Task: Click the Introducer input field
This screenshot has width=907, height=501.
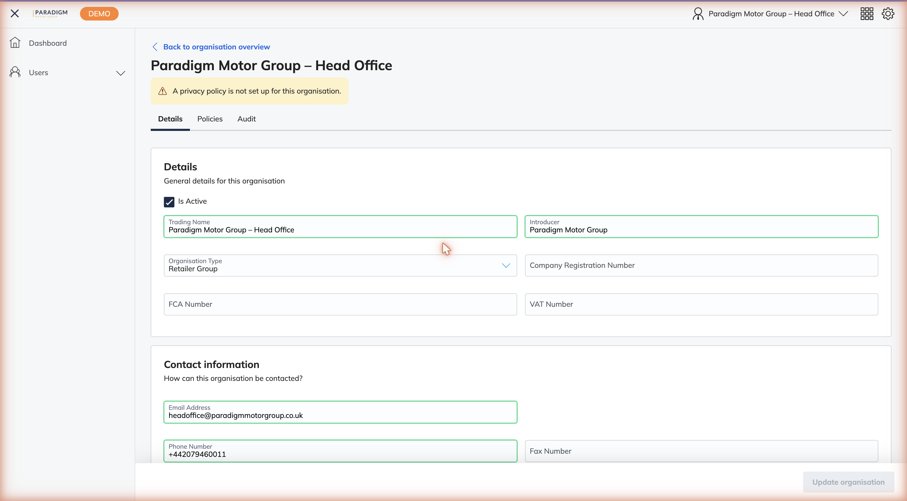Action: tap(701, 227)
